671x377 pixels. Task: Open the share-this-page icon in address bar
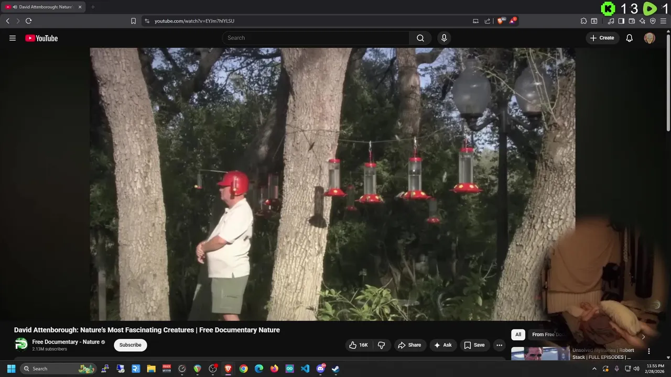488,21
